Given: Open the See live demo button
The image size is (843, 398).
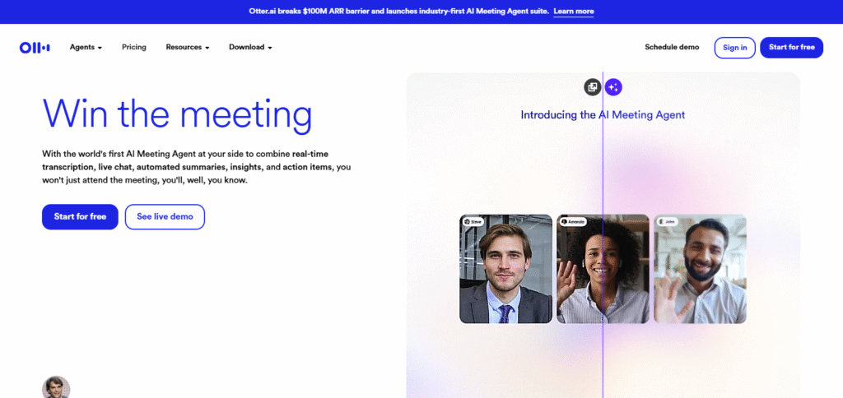Looking at the screenshot, I should [x=165, y=217].
